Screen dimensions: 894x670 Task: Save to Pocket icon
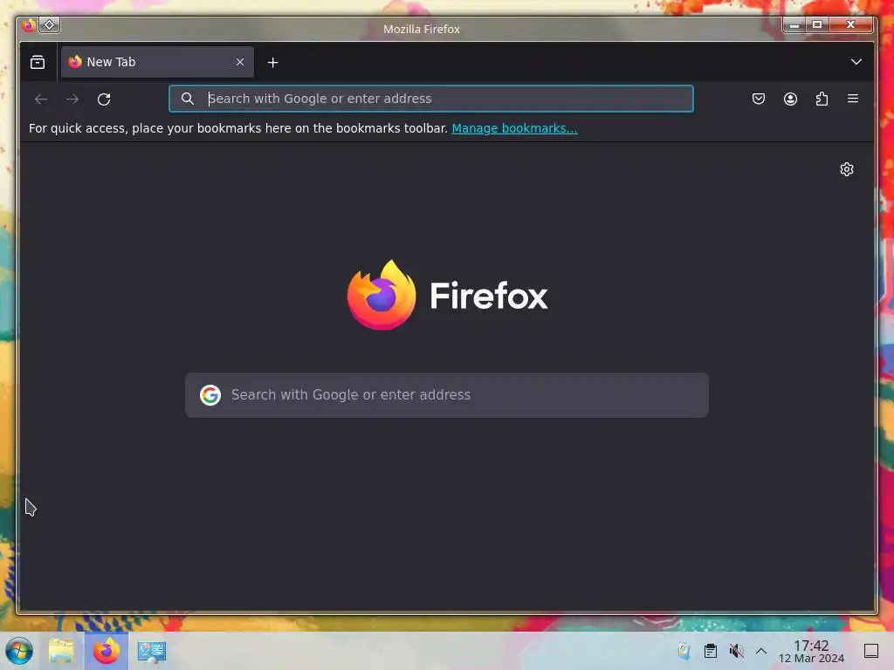pos(759,99)
